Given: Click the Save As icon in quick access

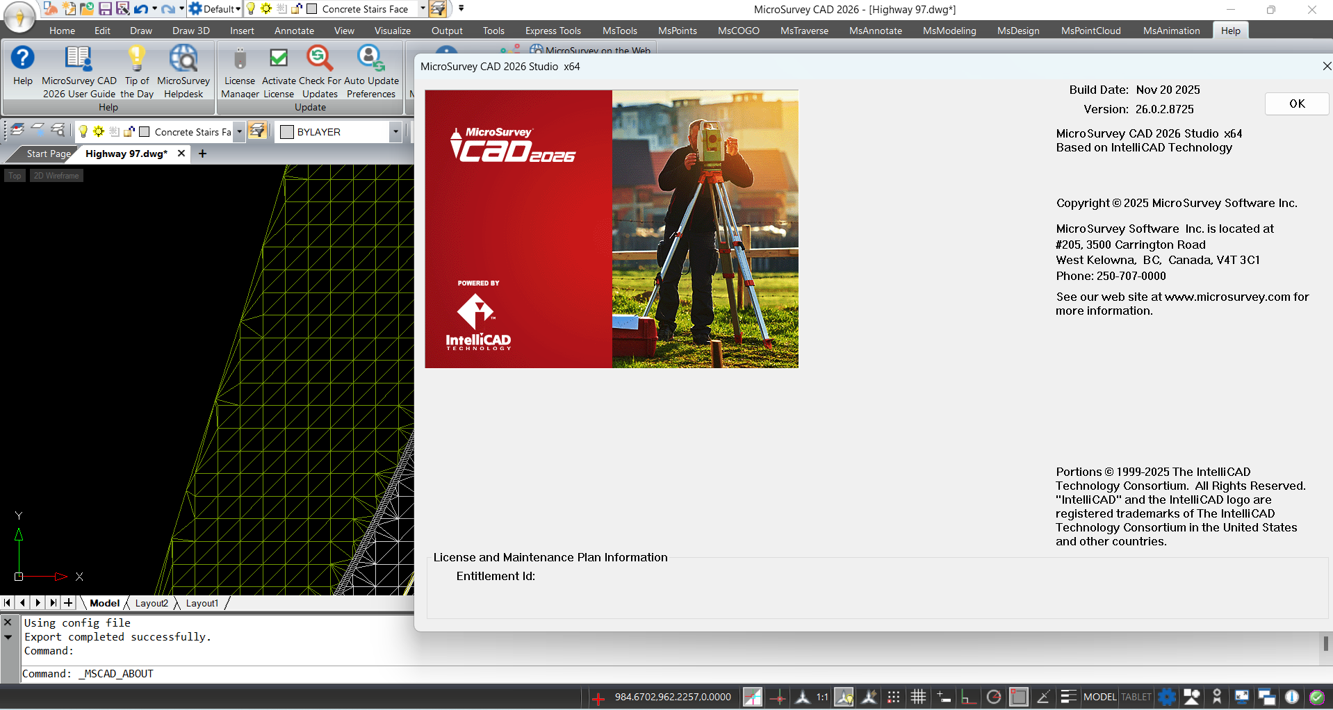Looking at the screenshot, I should 122,9.
